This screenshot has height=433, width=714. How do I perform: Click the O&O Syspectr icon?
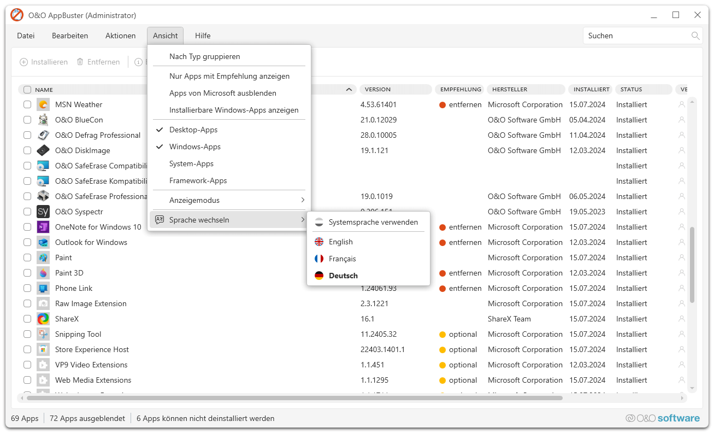click(43, 212)
